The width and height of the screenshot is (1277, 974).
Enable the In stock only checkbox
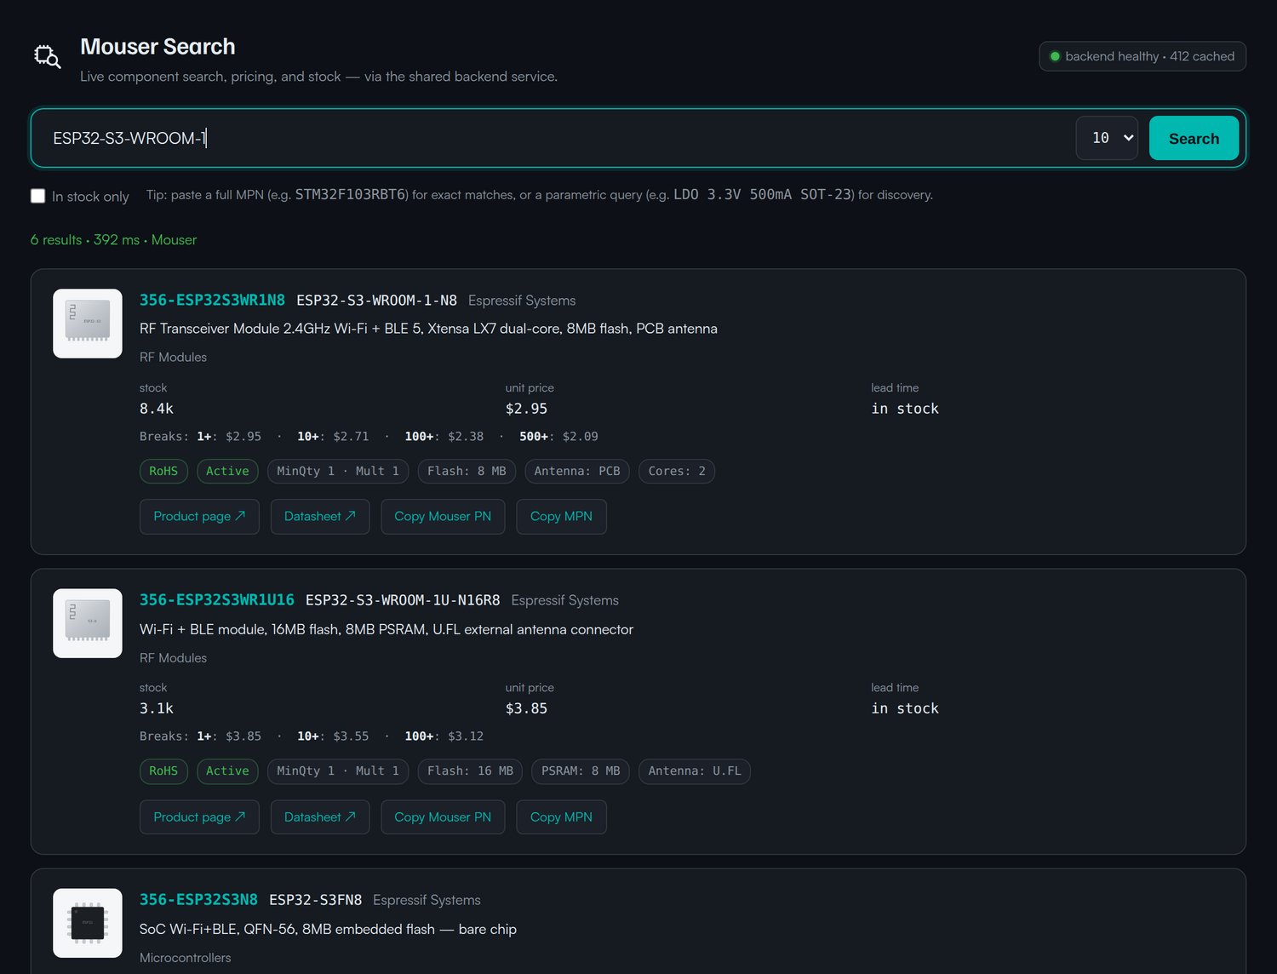(37, 196)
